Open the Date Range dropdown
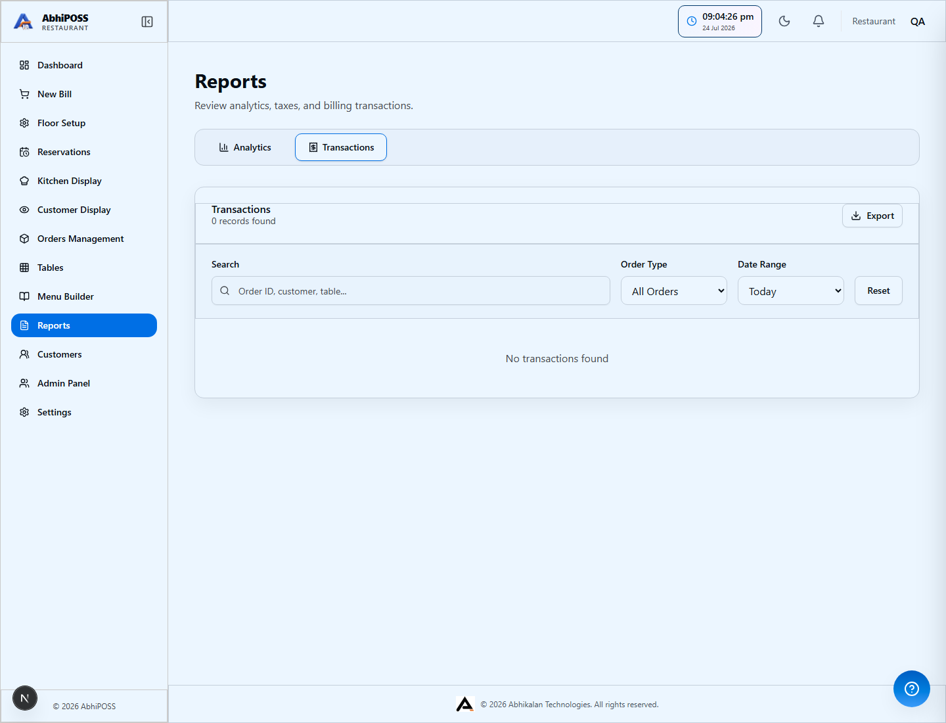946x723 pixels. pyautogui.click(x=791, y=291)
